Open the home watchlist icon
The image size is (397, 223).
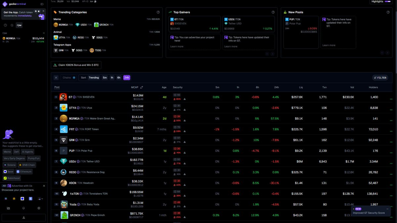pos(12,25)
